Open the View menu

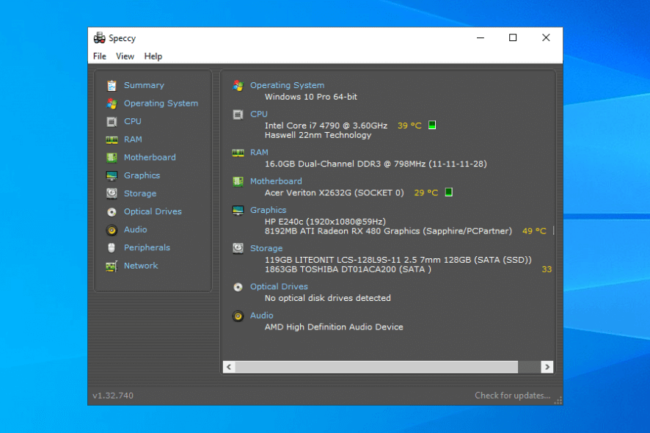pos(125,57)
